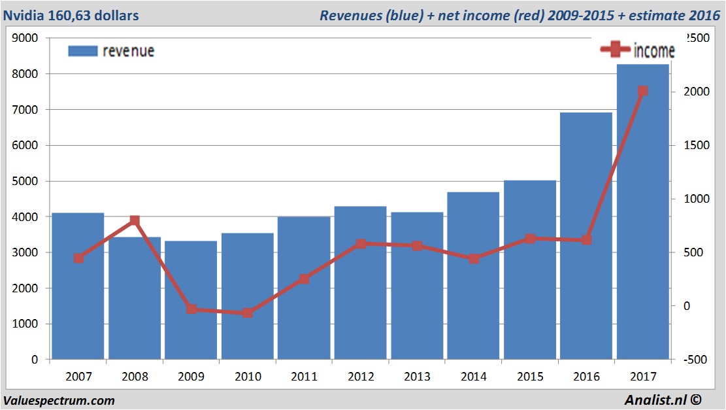Click the 2015 income data point marker
Image resolution: width=726 pixels, height=410 pixels.
[530, 239]
